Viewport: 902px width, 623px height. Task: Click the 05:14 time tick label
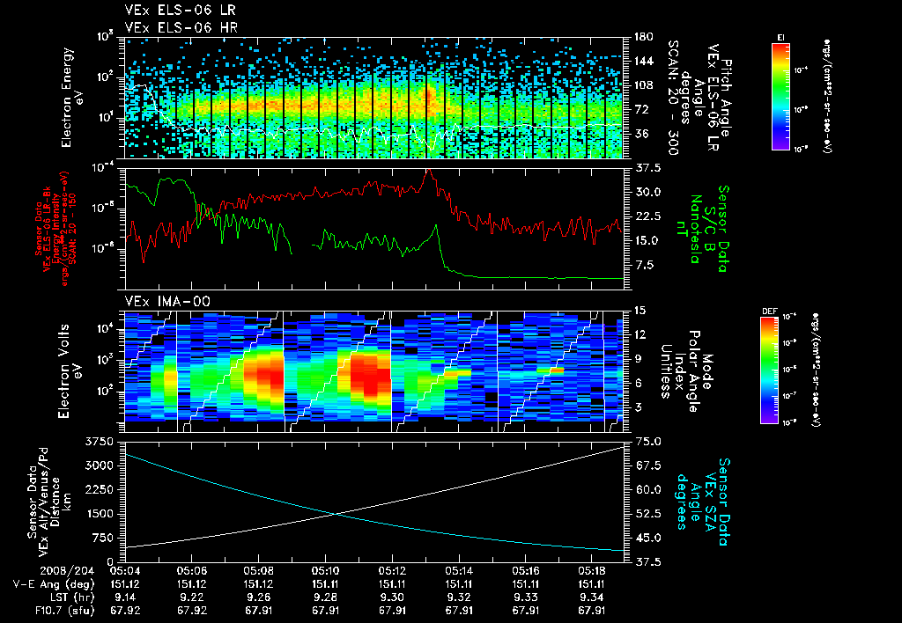click(x=459, y=571)
